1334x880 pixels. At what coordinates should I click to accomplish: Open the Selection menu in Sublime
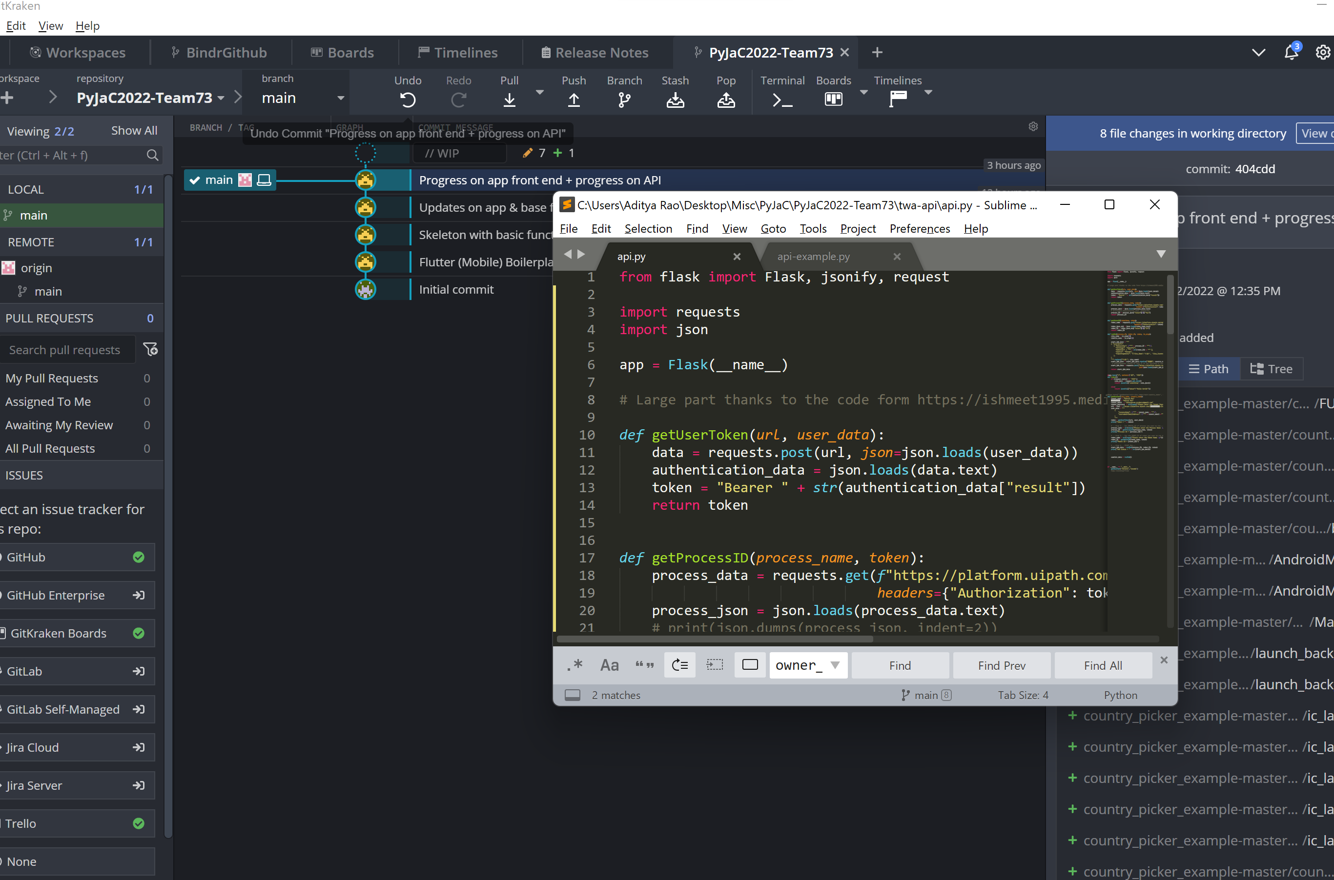click(648, 229)
